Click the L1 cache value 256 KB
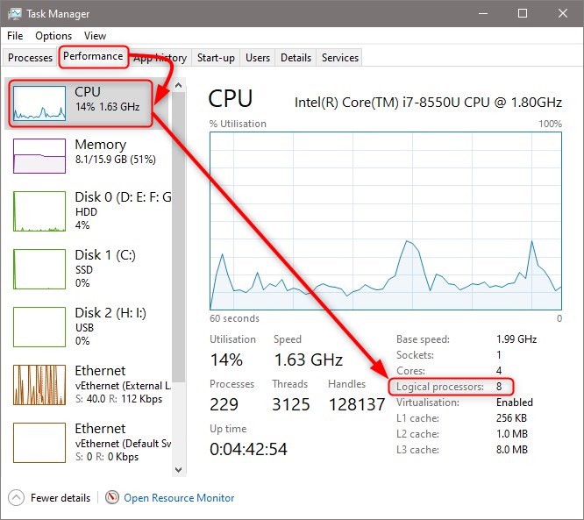This screenshot has height=520, width=584. [x=511, y=418]
